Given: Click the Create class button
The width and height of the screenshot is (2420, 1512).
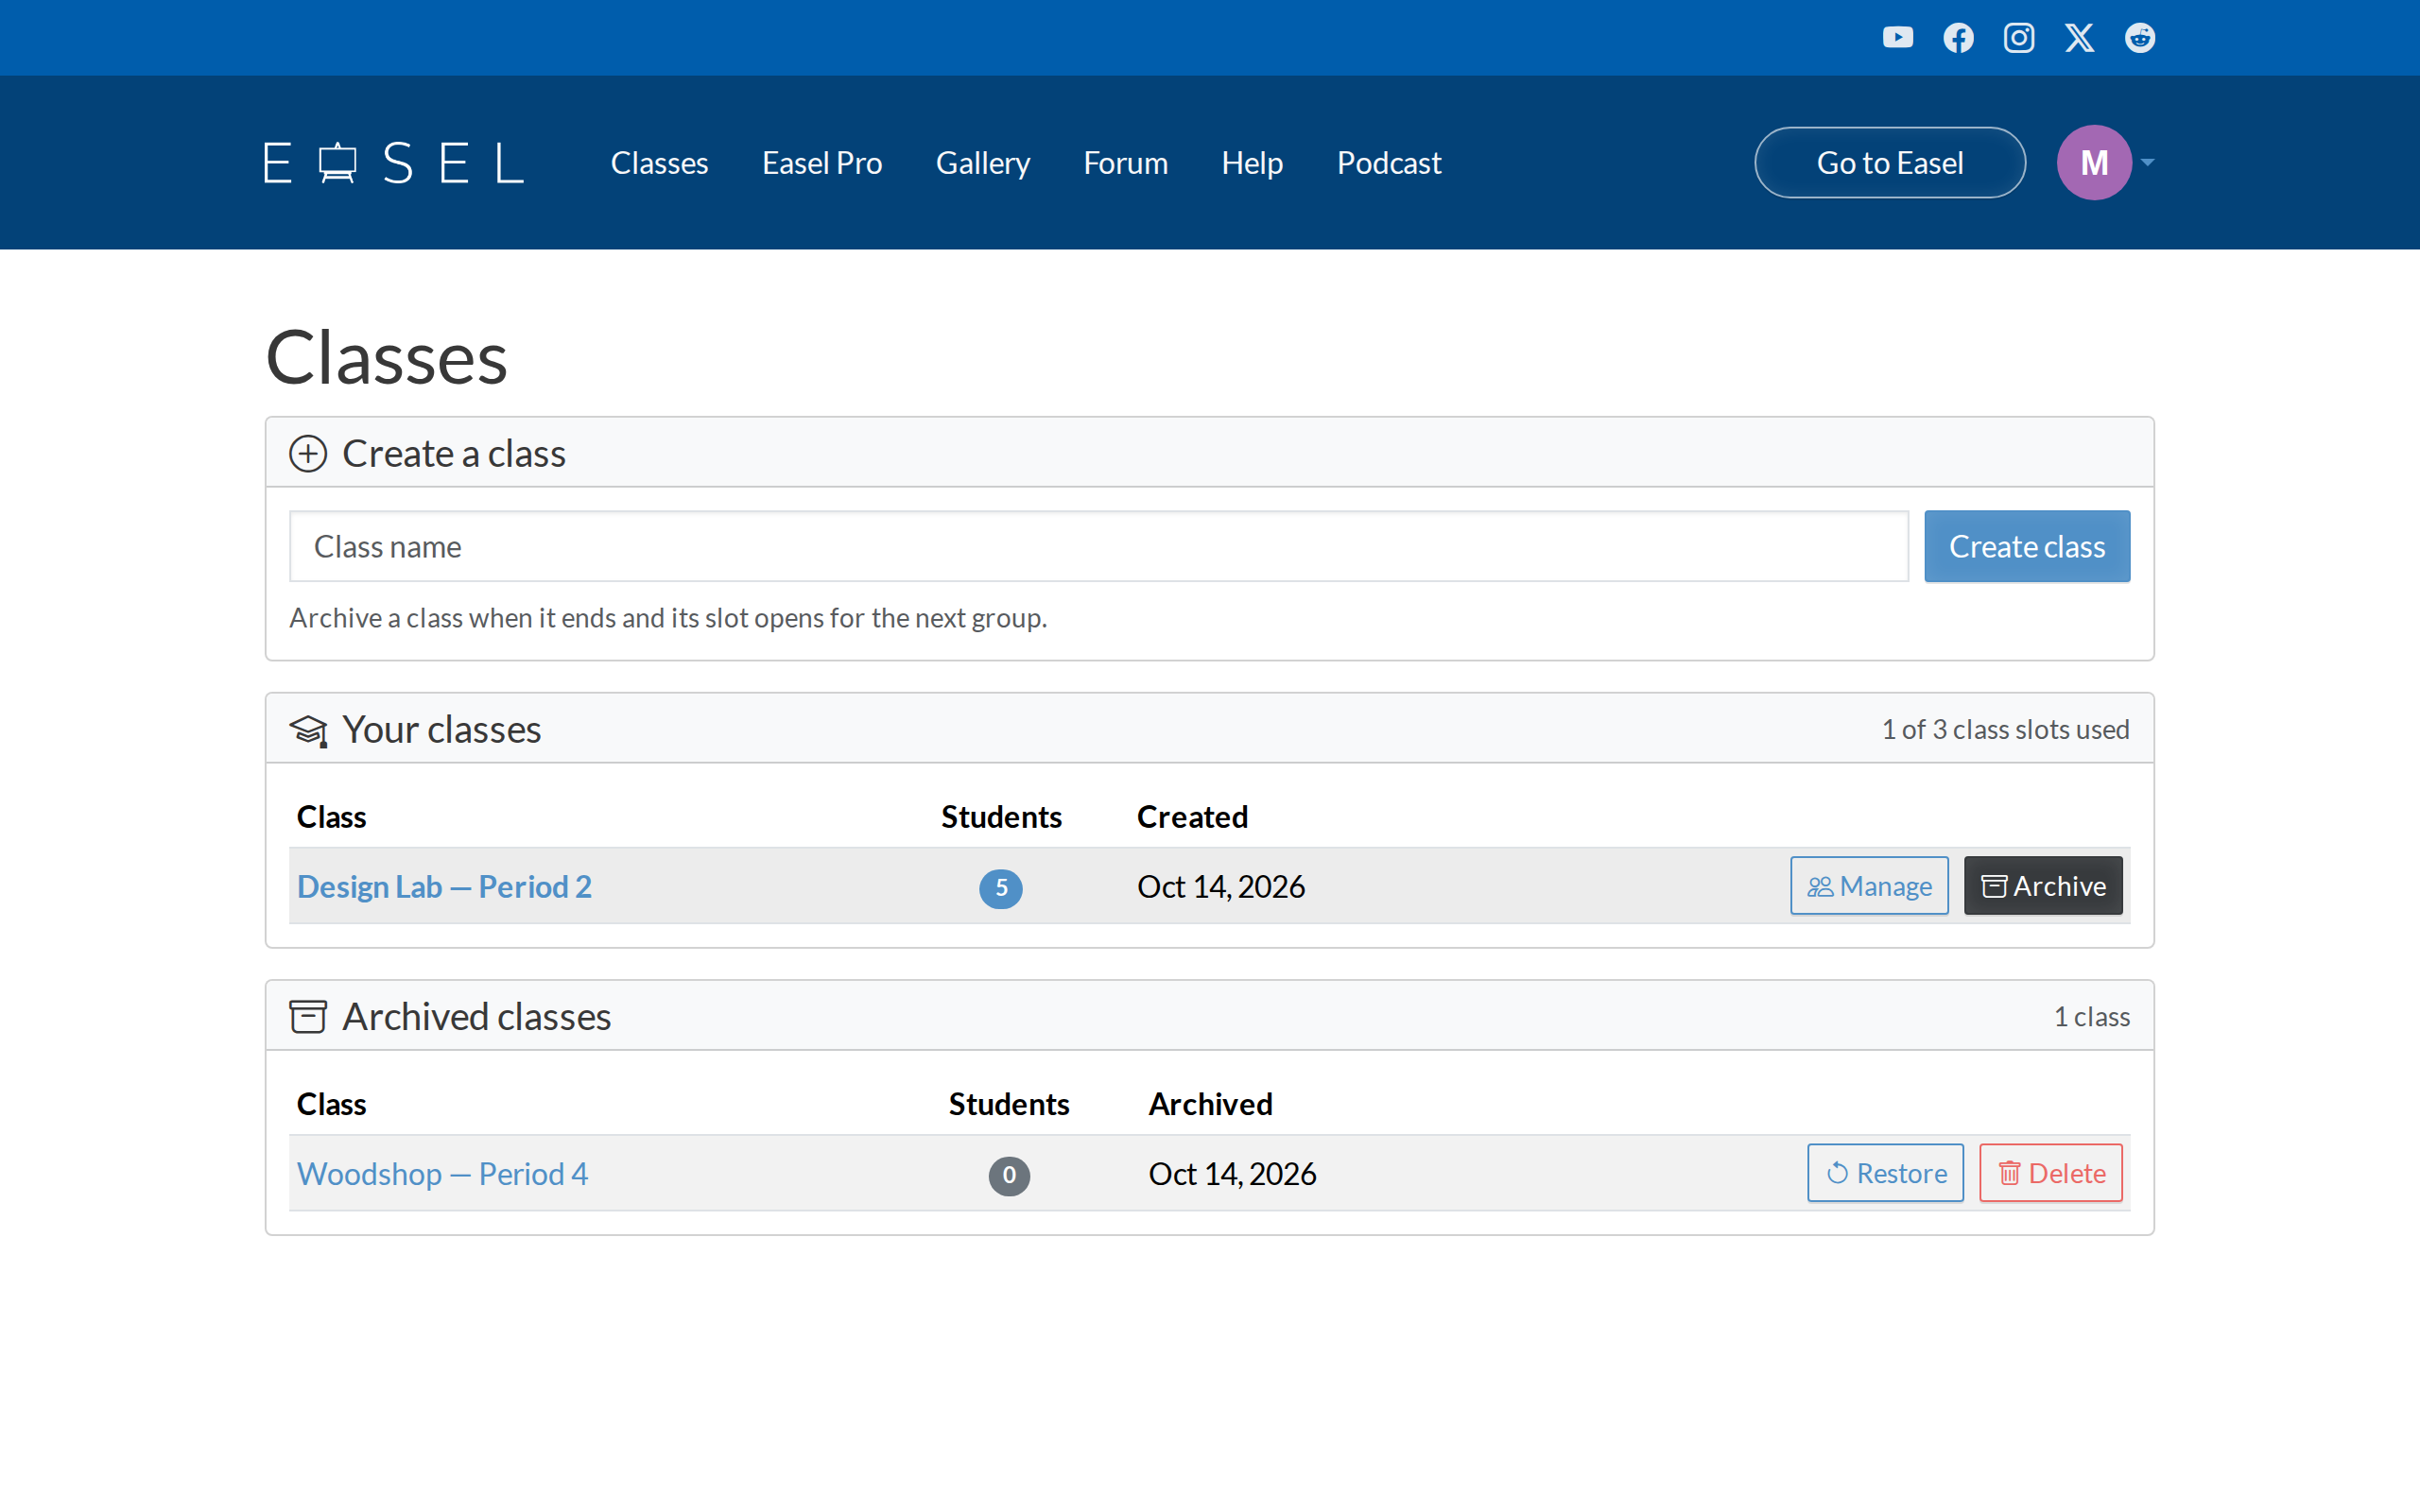Looking at the screenshot, I should (x=2027, y=546).
